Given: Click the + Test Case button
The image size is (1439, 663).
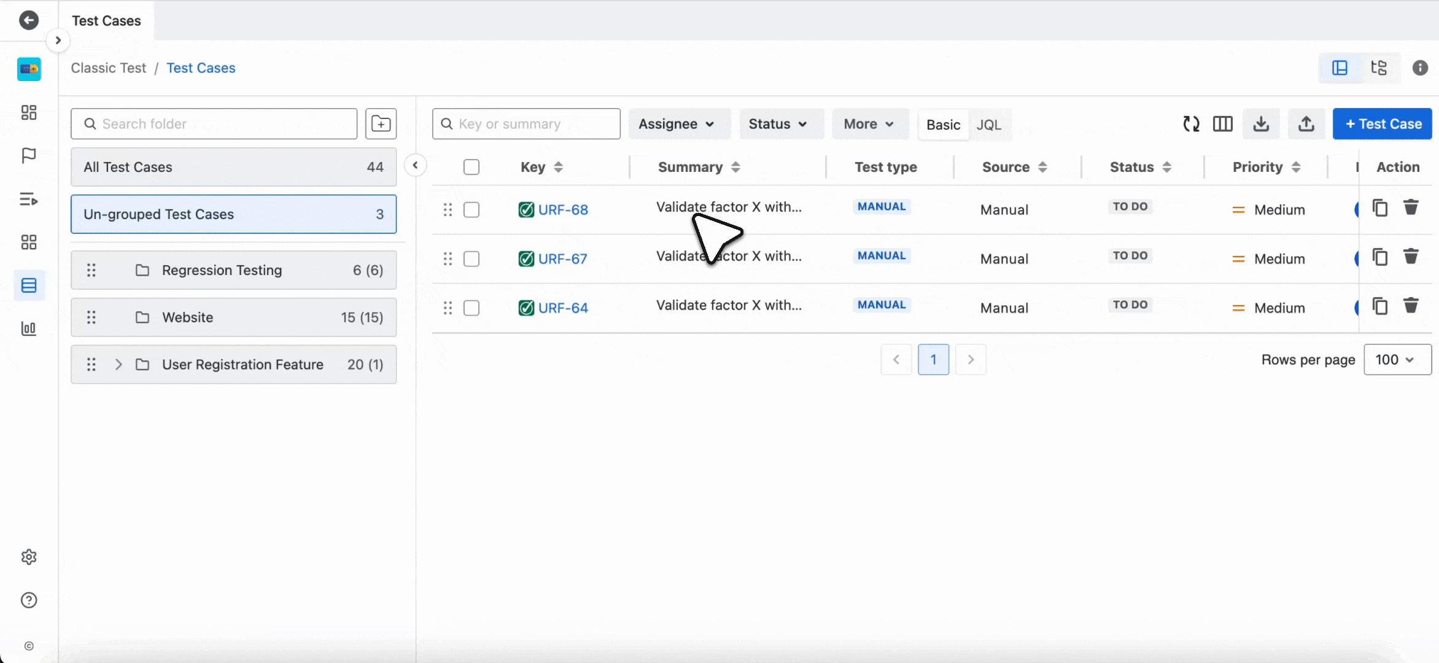Looking at the screenshot, I should tap(1383, 124).
